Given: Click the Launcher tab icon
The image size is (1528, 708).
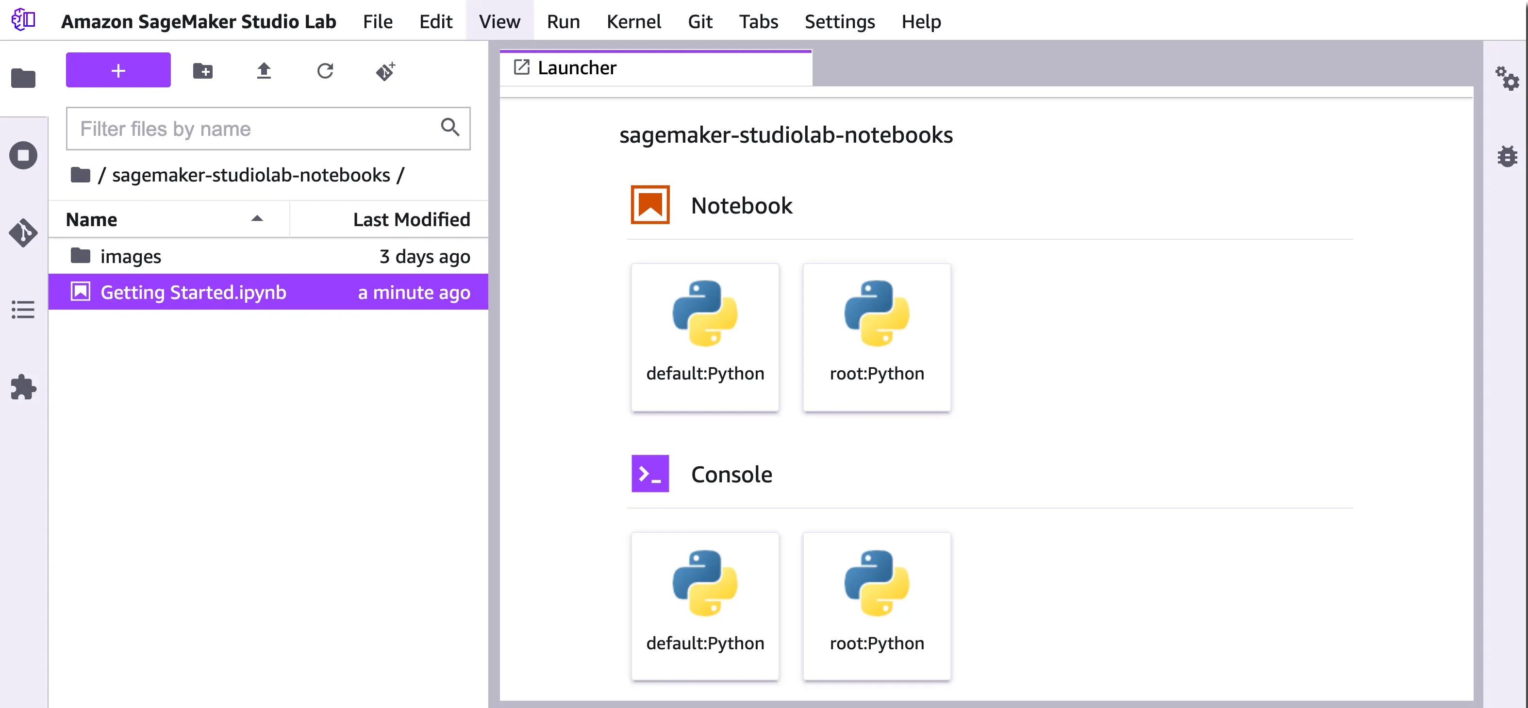Looking at the screenshot, I should (x=521, y=67).
